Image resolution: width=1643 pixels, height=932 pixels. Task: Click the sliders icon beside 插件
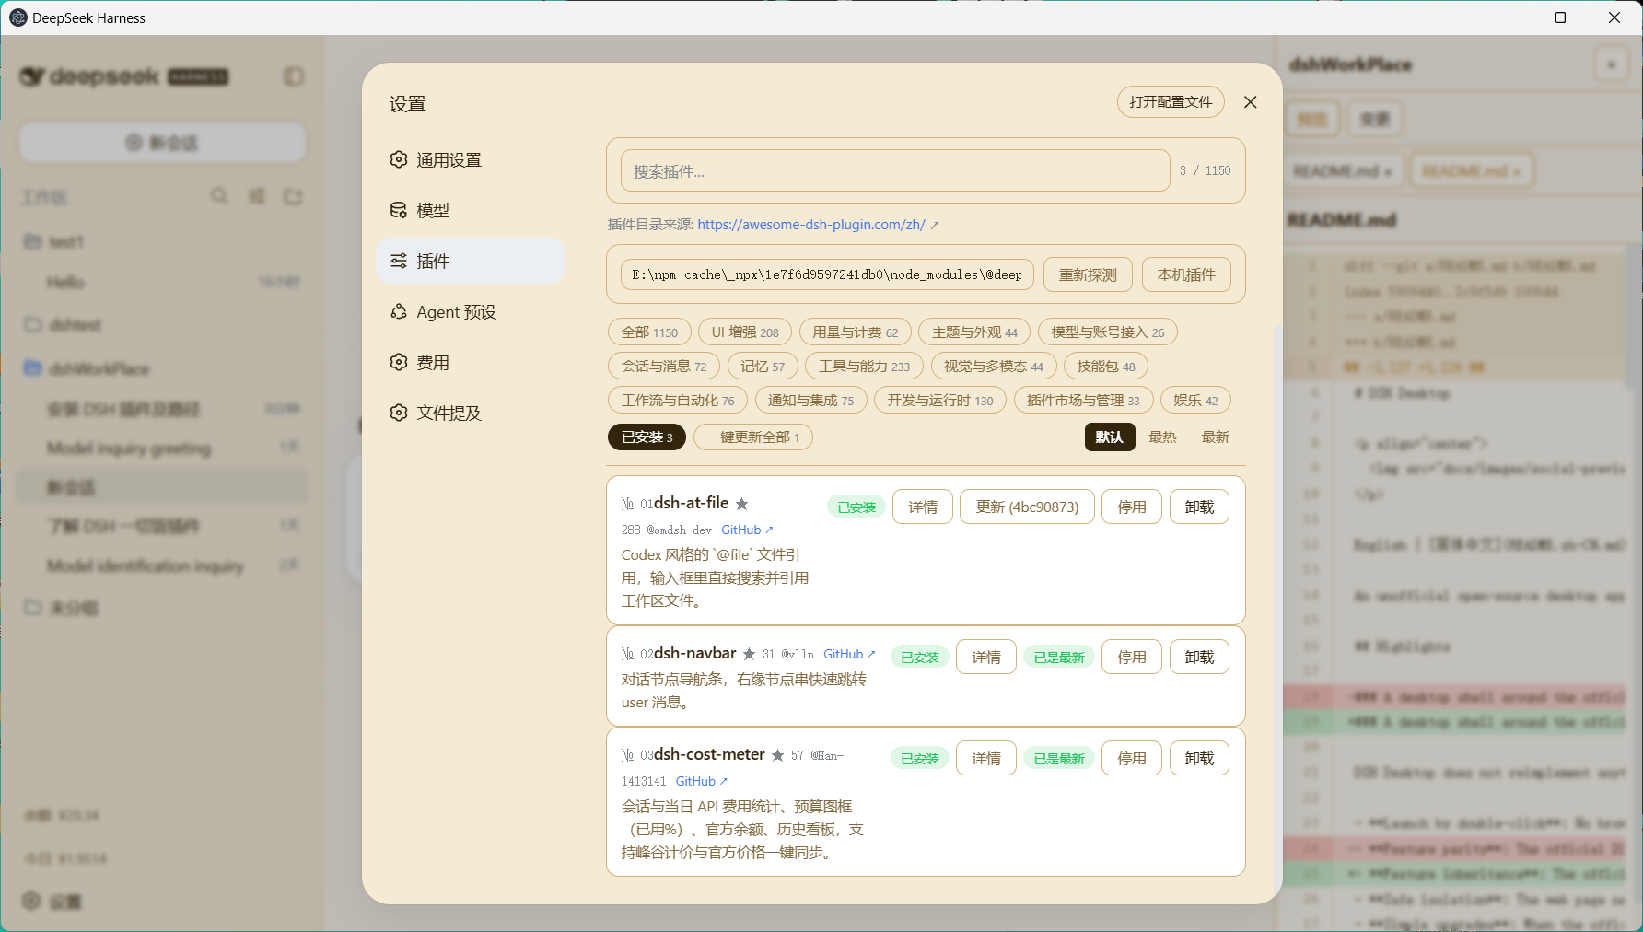coord(399,261)
